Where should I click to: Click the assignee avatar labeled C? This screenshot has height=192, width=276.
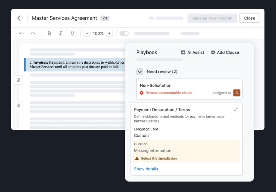(237, 93)
